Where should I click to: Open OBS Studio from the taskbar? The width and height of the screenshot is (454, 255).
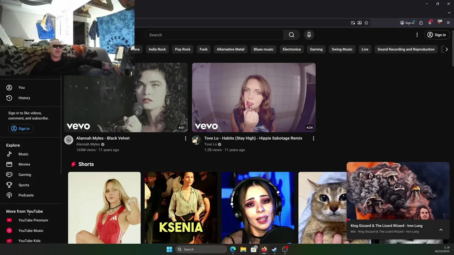tap(285, 249)
